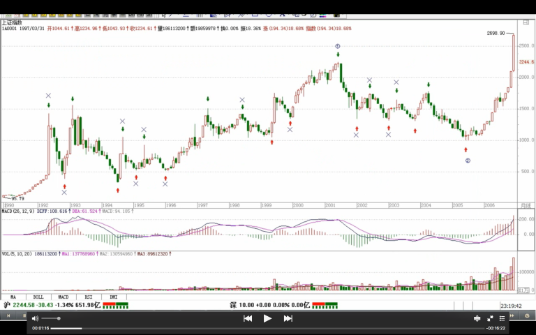Switch to the BOLL indicator tab

(x=38, y=297)
